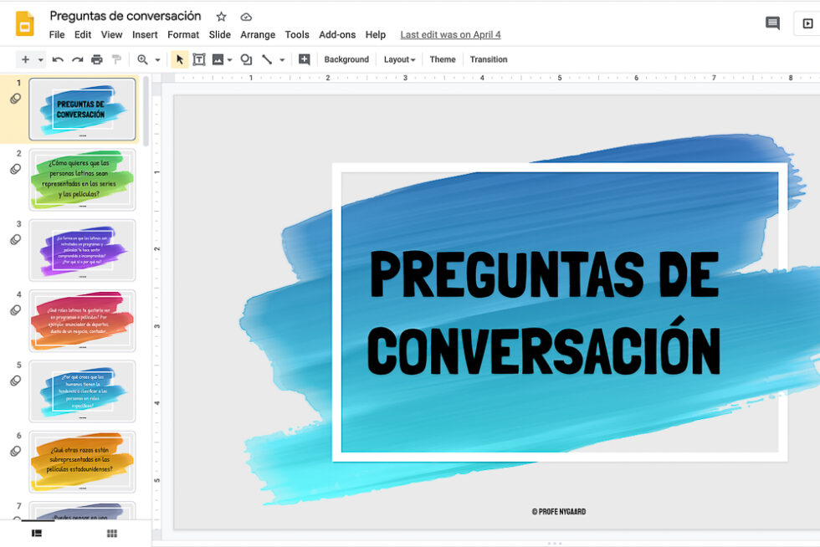Open the 'Last edit was on April 4' link
This screenshot has width=820, height=547.
pyautogui.click(x=450, y=34)
